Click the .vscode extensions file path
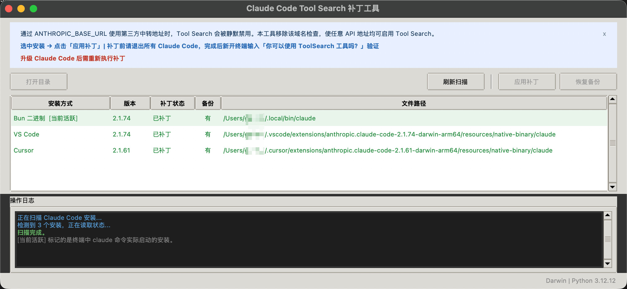The height and width of the screenshot is (289, 627). click(x=389, y=134)
